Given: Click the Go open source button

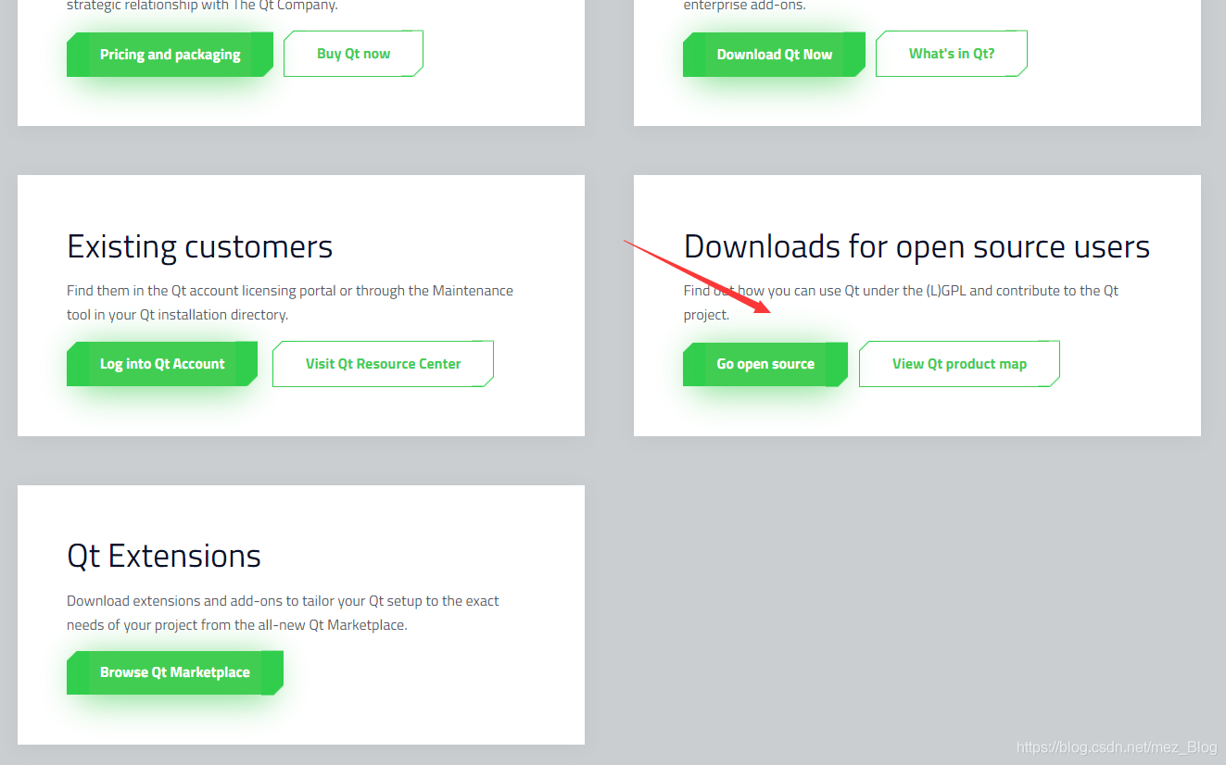Looking at the screenshot, I should coord(765,364).
